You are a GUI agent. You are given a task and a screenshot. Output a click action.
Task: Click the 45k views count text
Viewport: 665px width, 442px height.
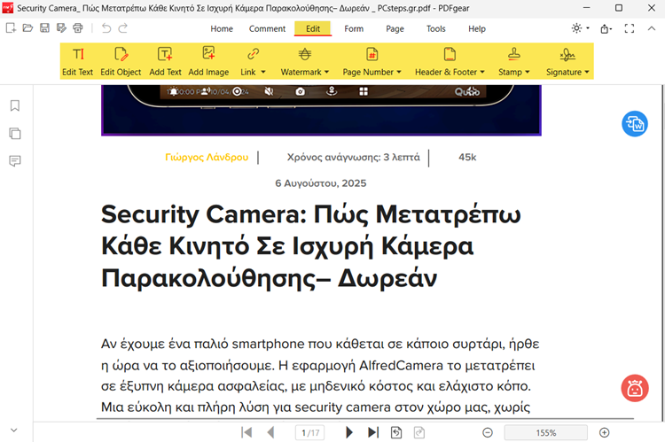point(467,157)
